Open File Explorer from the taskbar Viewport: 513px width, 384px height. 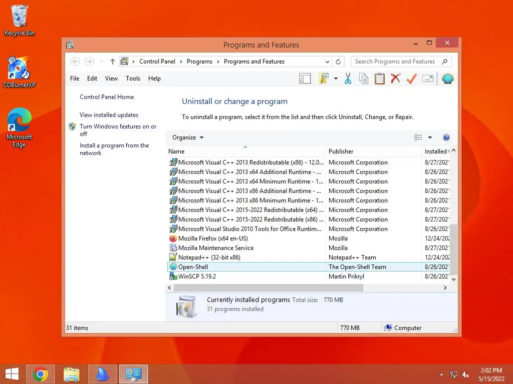71,374
